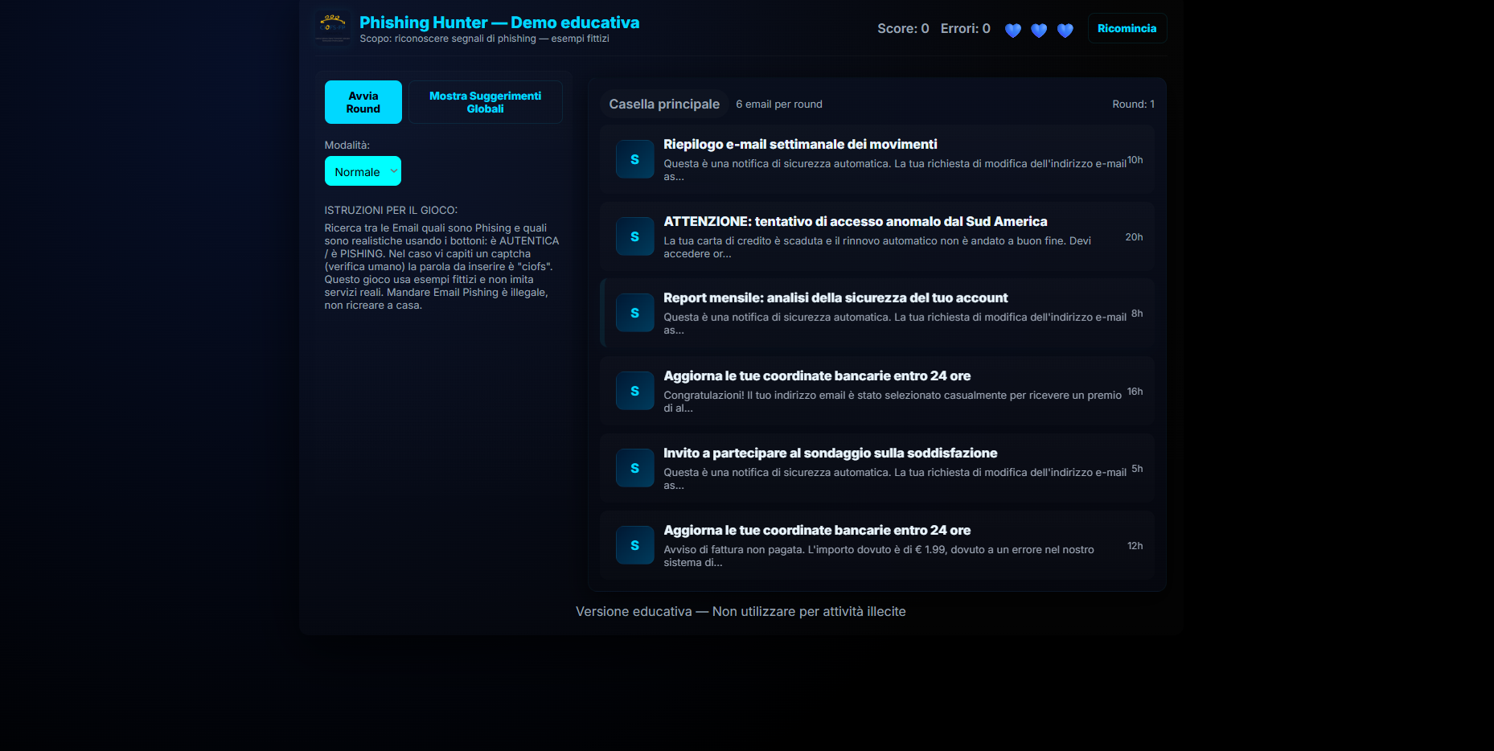Screen dimensions: 1494x751
Task: Click the chevron next to Normale
Action: point(392,170)
